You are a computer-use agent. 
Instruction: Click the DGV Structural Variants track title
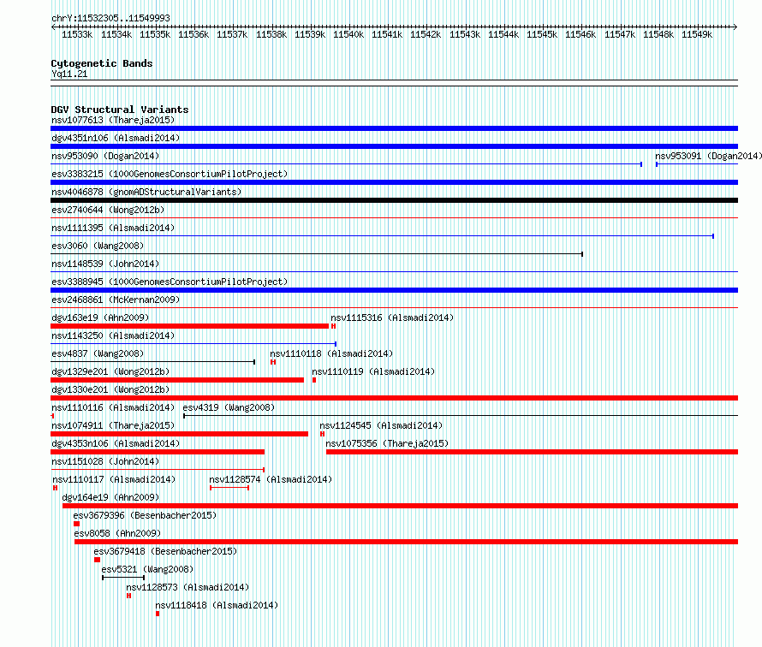click(120, 110)
